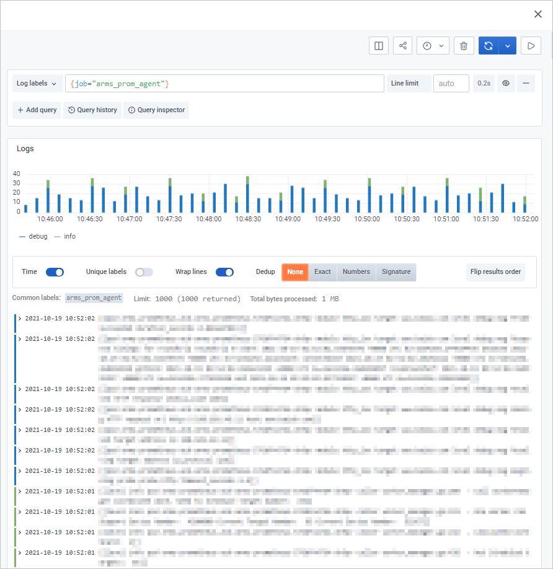Clear the query with the trash icon
Image resolution: width=553 pixels, height=569 pixels.
pyautogui.click(x=464, y=45)
